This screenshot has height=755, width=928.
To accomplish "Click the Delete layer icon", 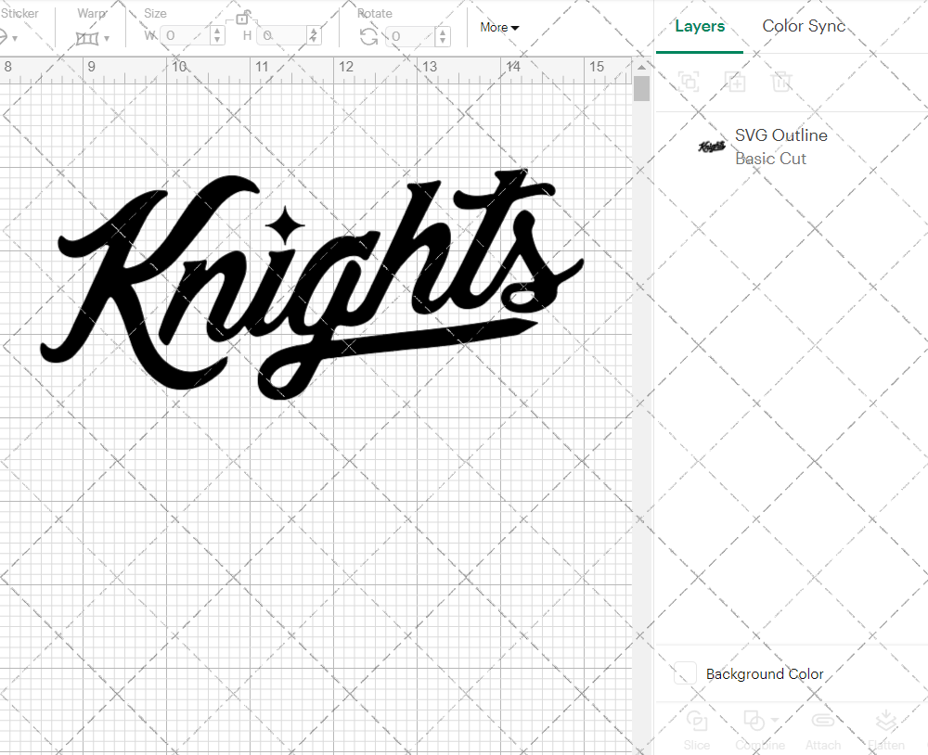I will (x=782, y=82).
